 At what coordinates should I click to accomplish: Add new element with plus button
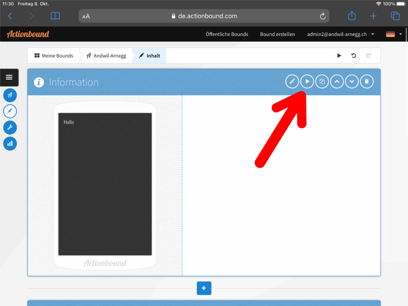point(204,288)
